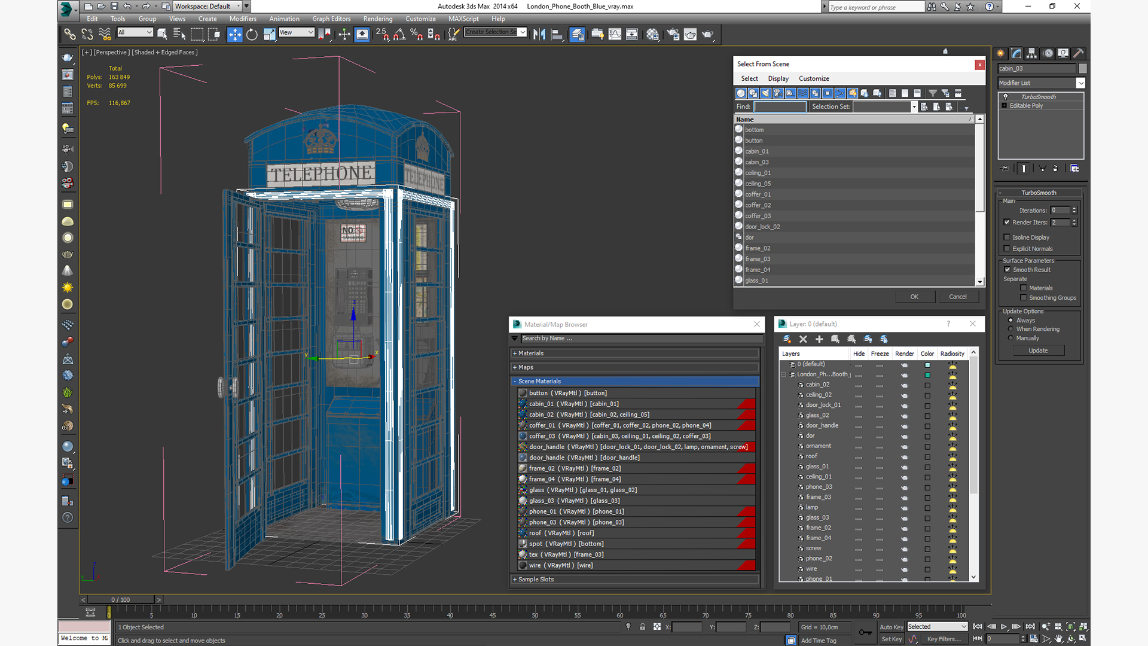
Task: Open the selection filter All dropdown
Action: [x=135, y=32]
